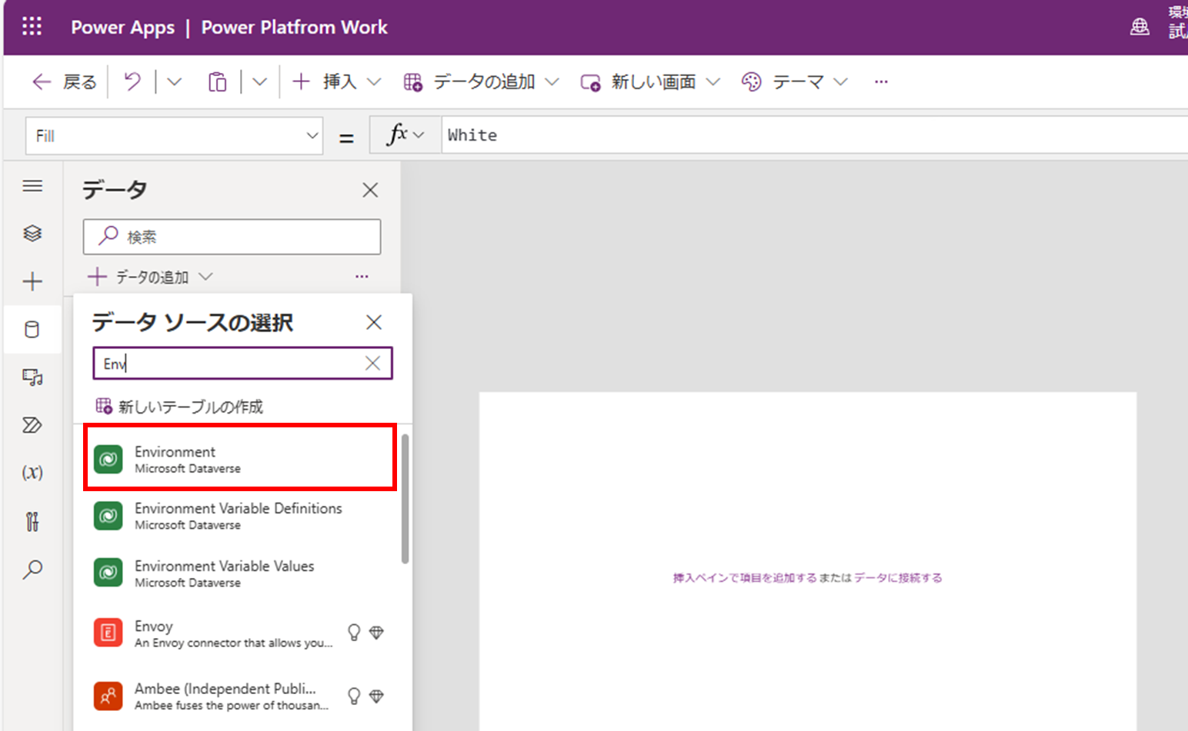Open the Tree view panel in the sidebar

32,234
